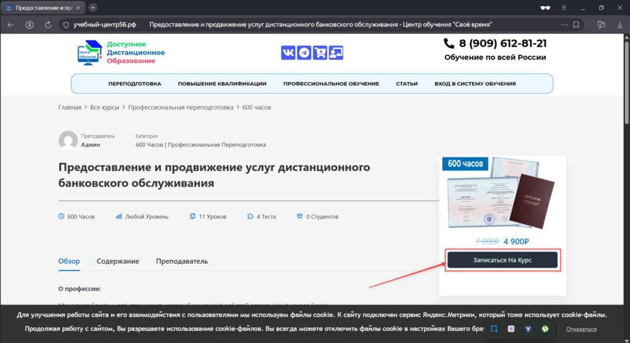Image resolution: width=630 pixels, height=343 pixels.
Task: Click the screenshot crop tool icon
Action: coord(494,328)
